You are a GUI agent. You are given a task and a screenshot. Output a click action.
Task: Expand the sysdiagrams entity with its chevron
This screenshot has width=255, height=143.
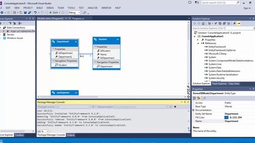click(76, 93)
